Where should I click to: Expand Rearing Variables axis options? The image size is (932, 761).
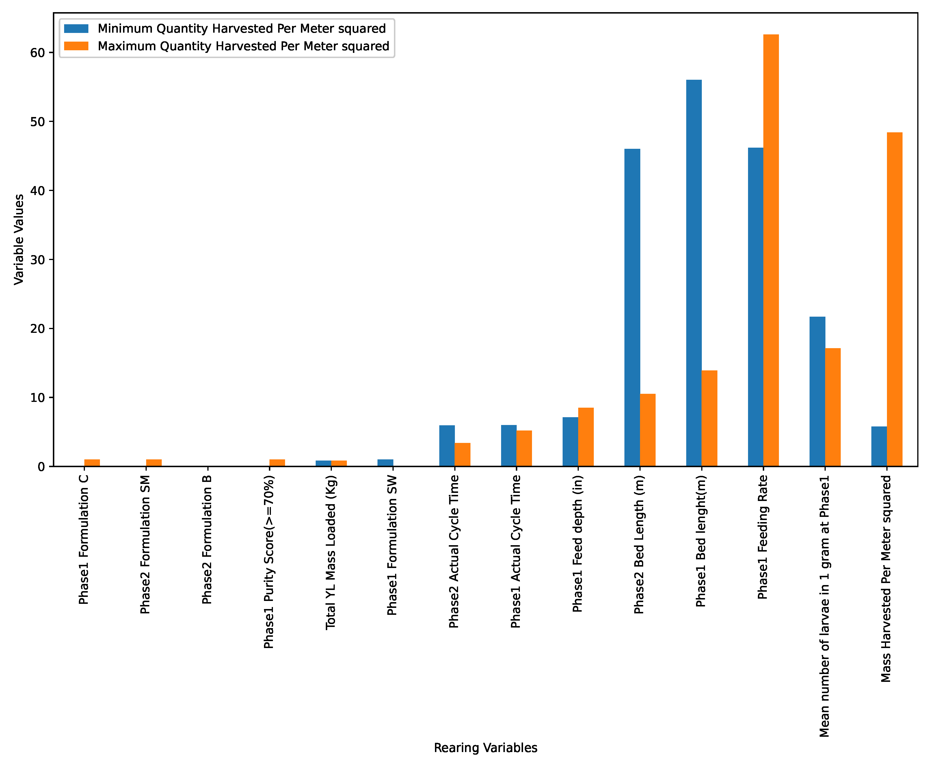(x=466, y=739)
